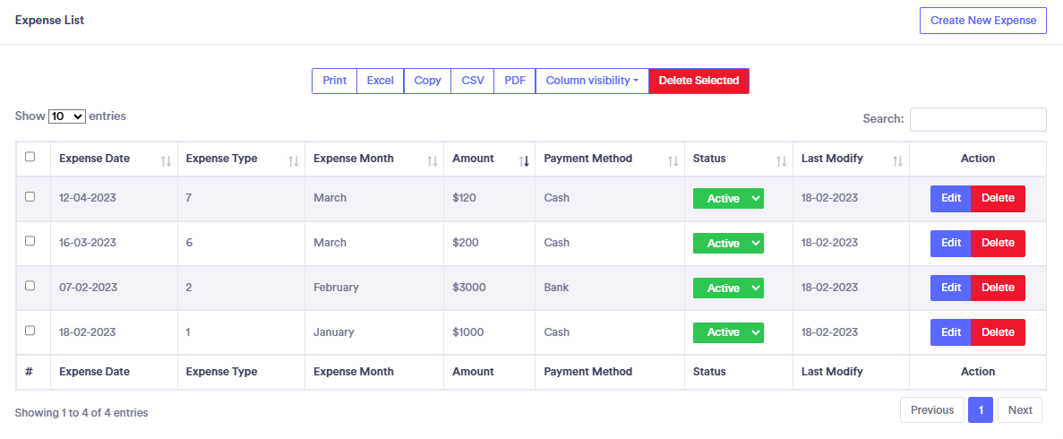
Task: Export the table to Excel
Action: [381, 81]
